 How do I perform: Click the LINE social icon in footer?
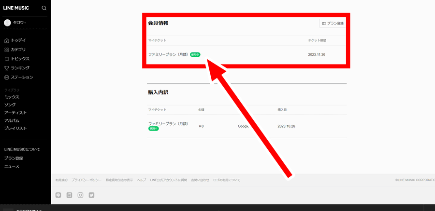tap(58, 195)
